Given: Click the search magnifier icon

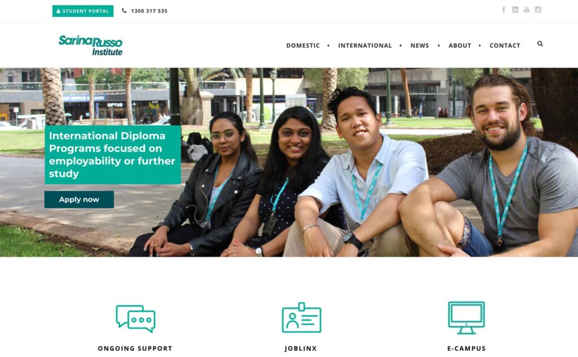Looking at the screenshot, I should click(540, 44).
